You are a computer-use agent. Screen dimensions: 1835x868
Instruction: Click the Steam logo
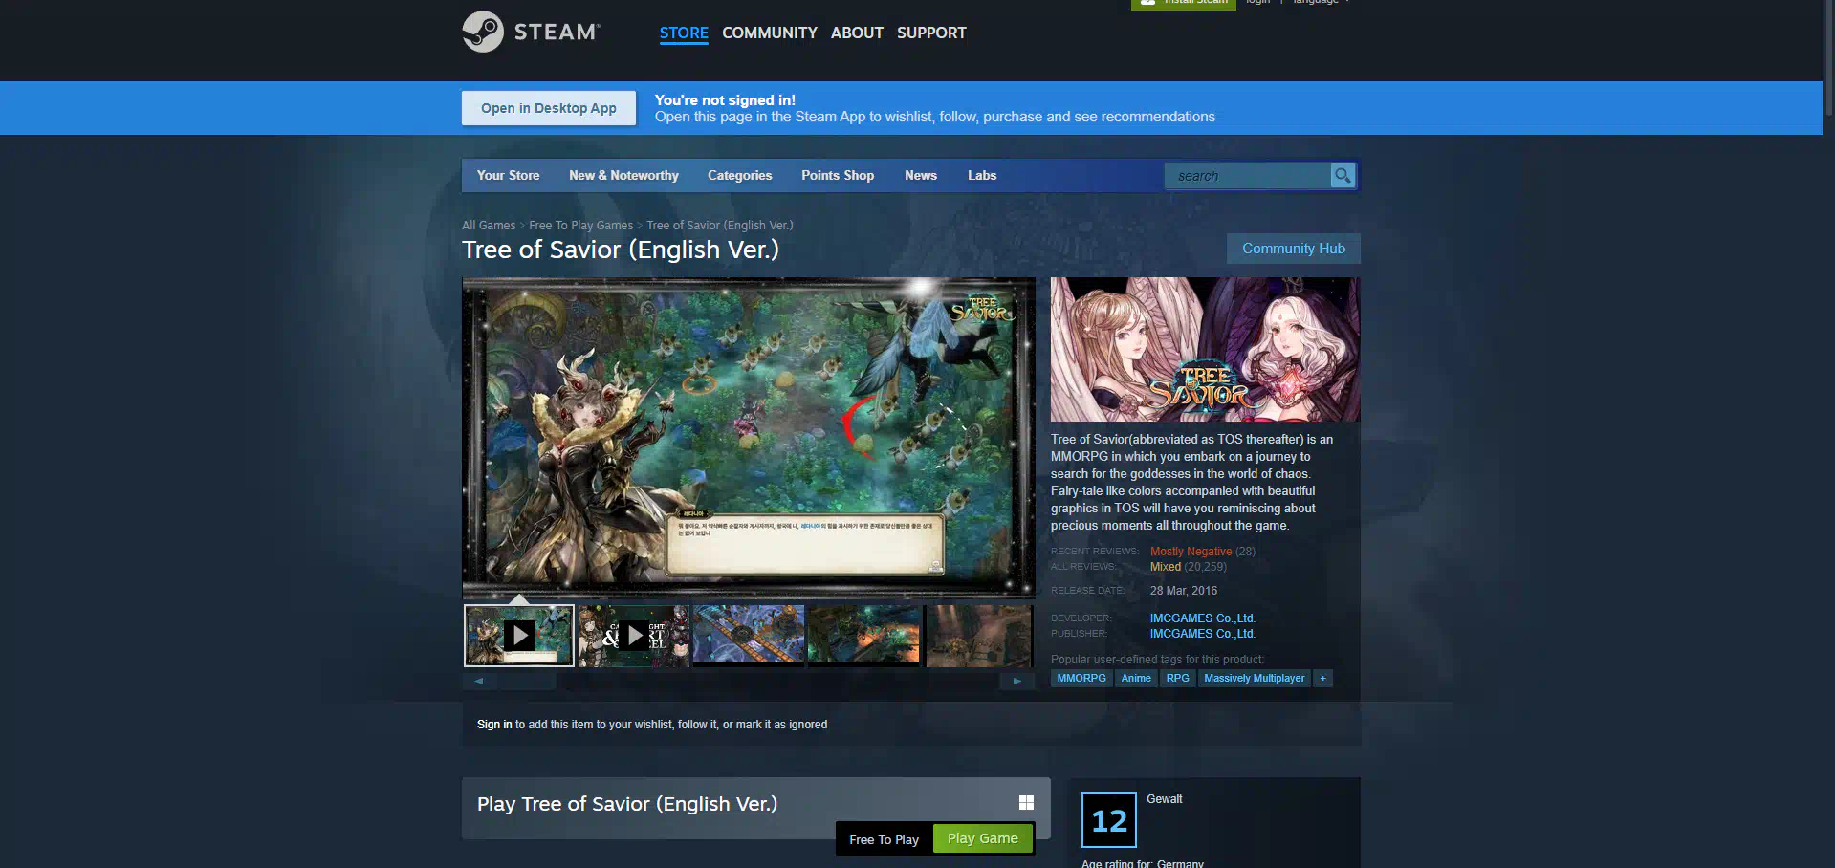(x=531, y=32)
